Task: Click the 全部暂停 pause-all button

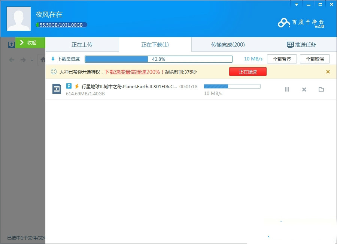Action: tap(282, 59)
